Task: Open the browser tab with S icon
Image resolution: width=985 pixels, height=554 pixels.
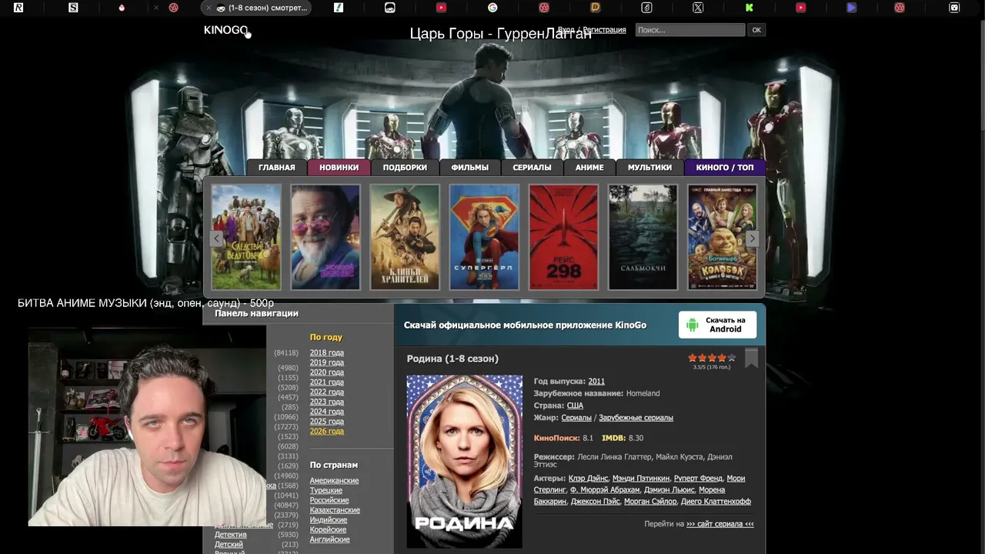Action: coord(73,8)
